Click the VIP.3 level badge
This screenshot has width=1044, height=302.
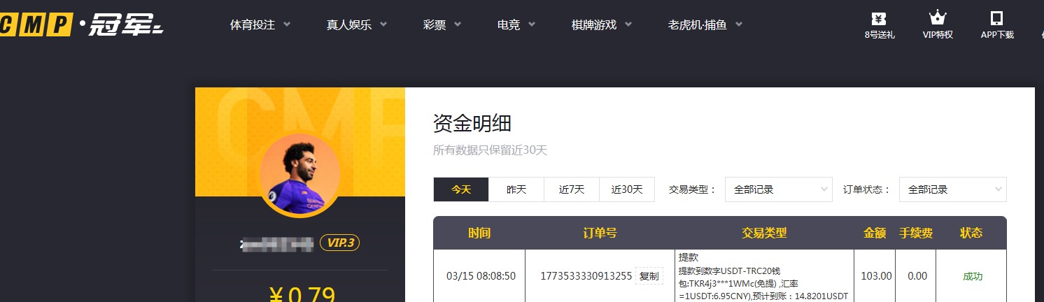tap(340, 243)
